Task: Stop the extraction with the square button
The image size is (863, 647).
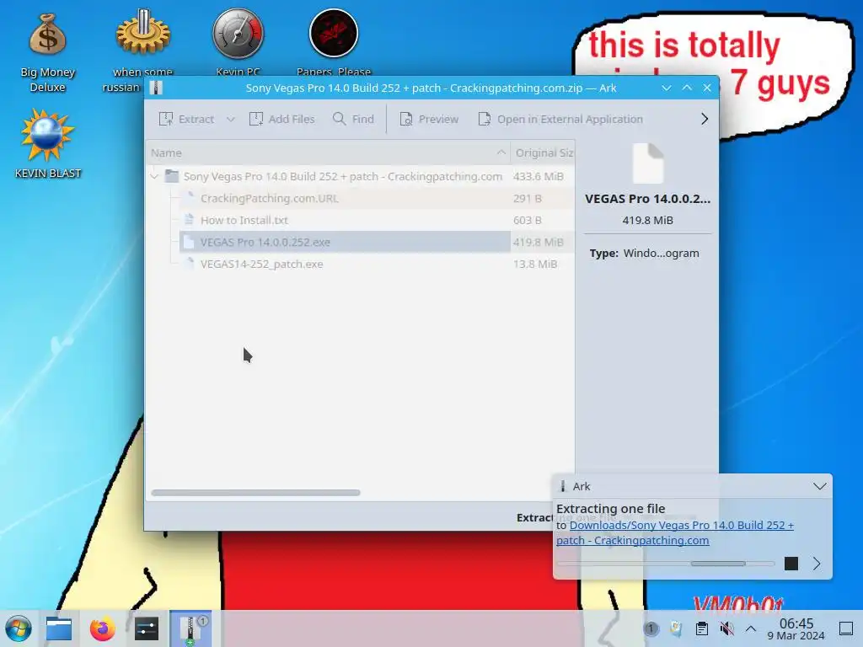Action: (791, 564)
